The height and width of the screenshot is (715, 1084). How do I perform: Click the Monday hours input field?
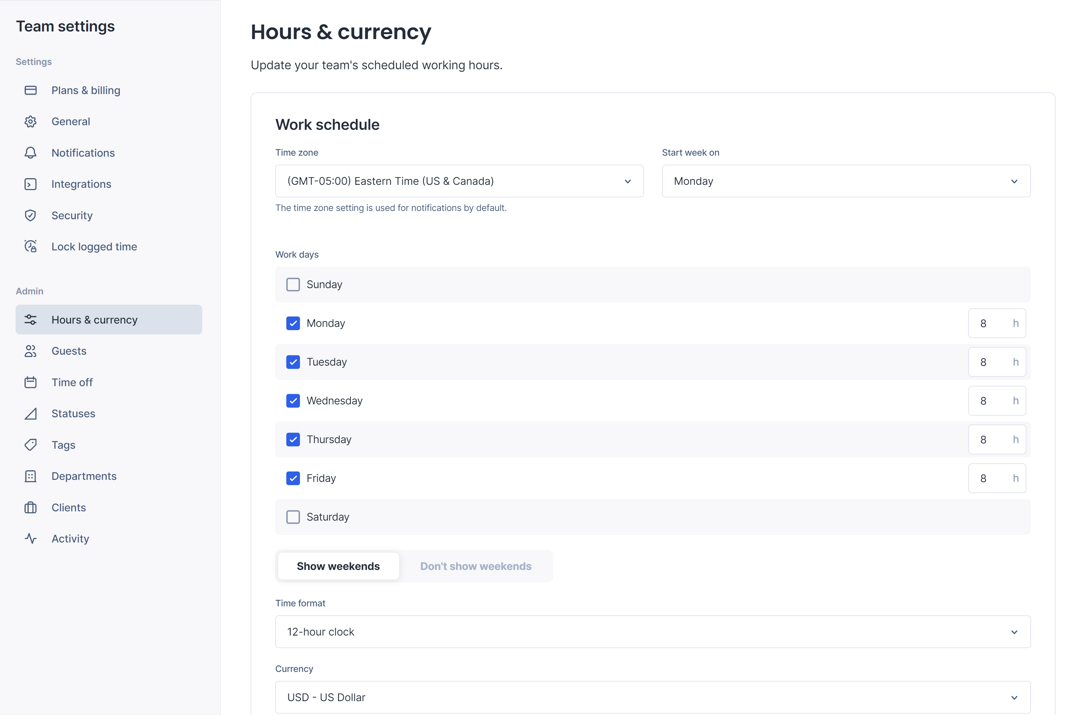[997, 323]
